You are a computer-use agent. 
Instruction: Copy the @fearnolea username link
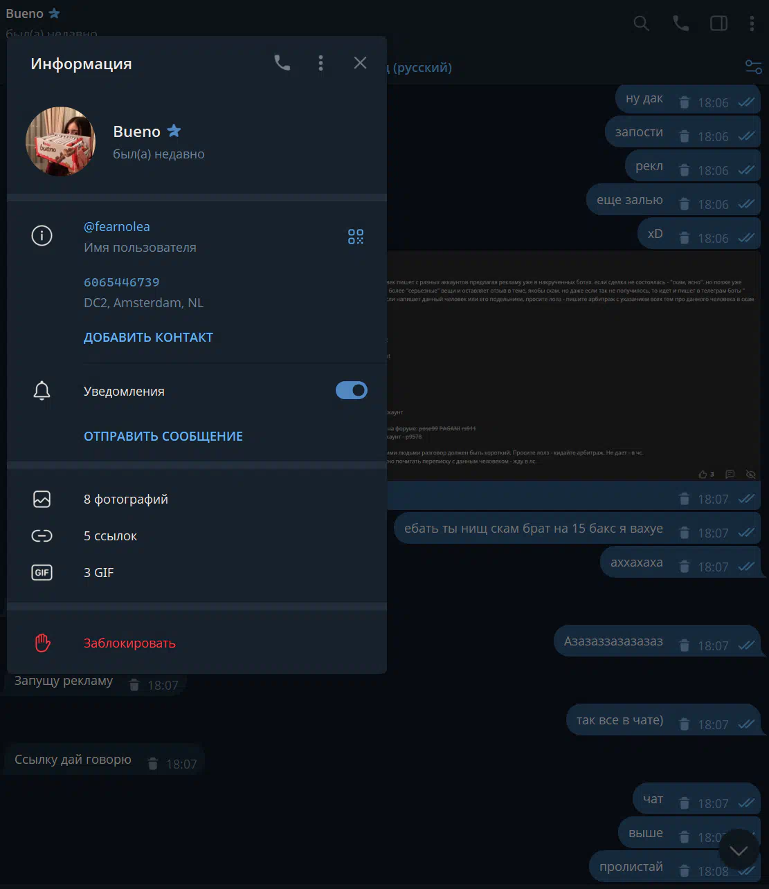coord(117,226)
